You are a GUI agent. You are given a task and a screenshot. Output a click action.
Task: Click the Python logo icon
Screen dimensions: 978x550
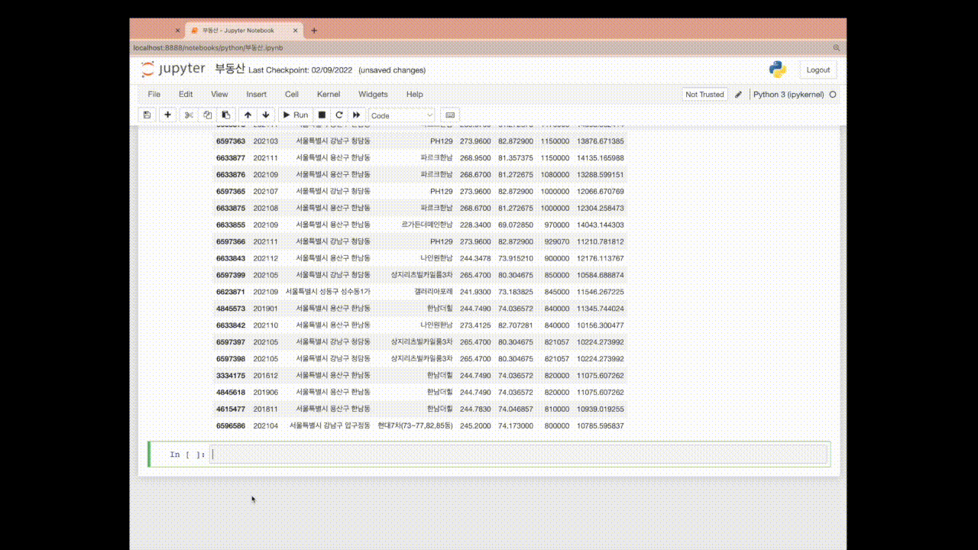coord(778,70)
